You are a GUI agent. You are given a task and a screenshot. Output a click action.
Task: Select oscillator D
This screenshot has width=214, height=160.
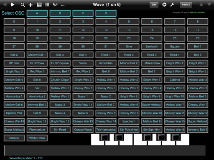(106, 13)
